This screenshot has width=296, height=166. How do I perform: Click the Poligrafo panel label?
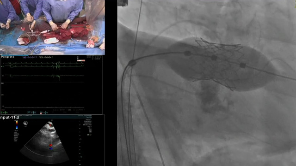(x=8, y=57)
